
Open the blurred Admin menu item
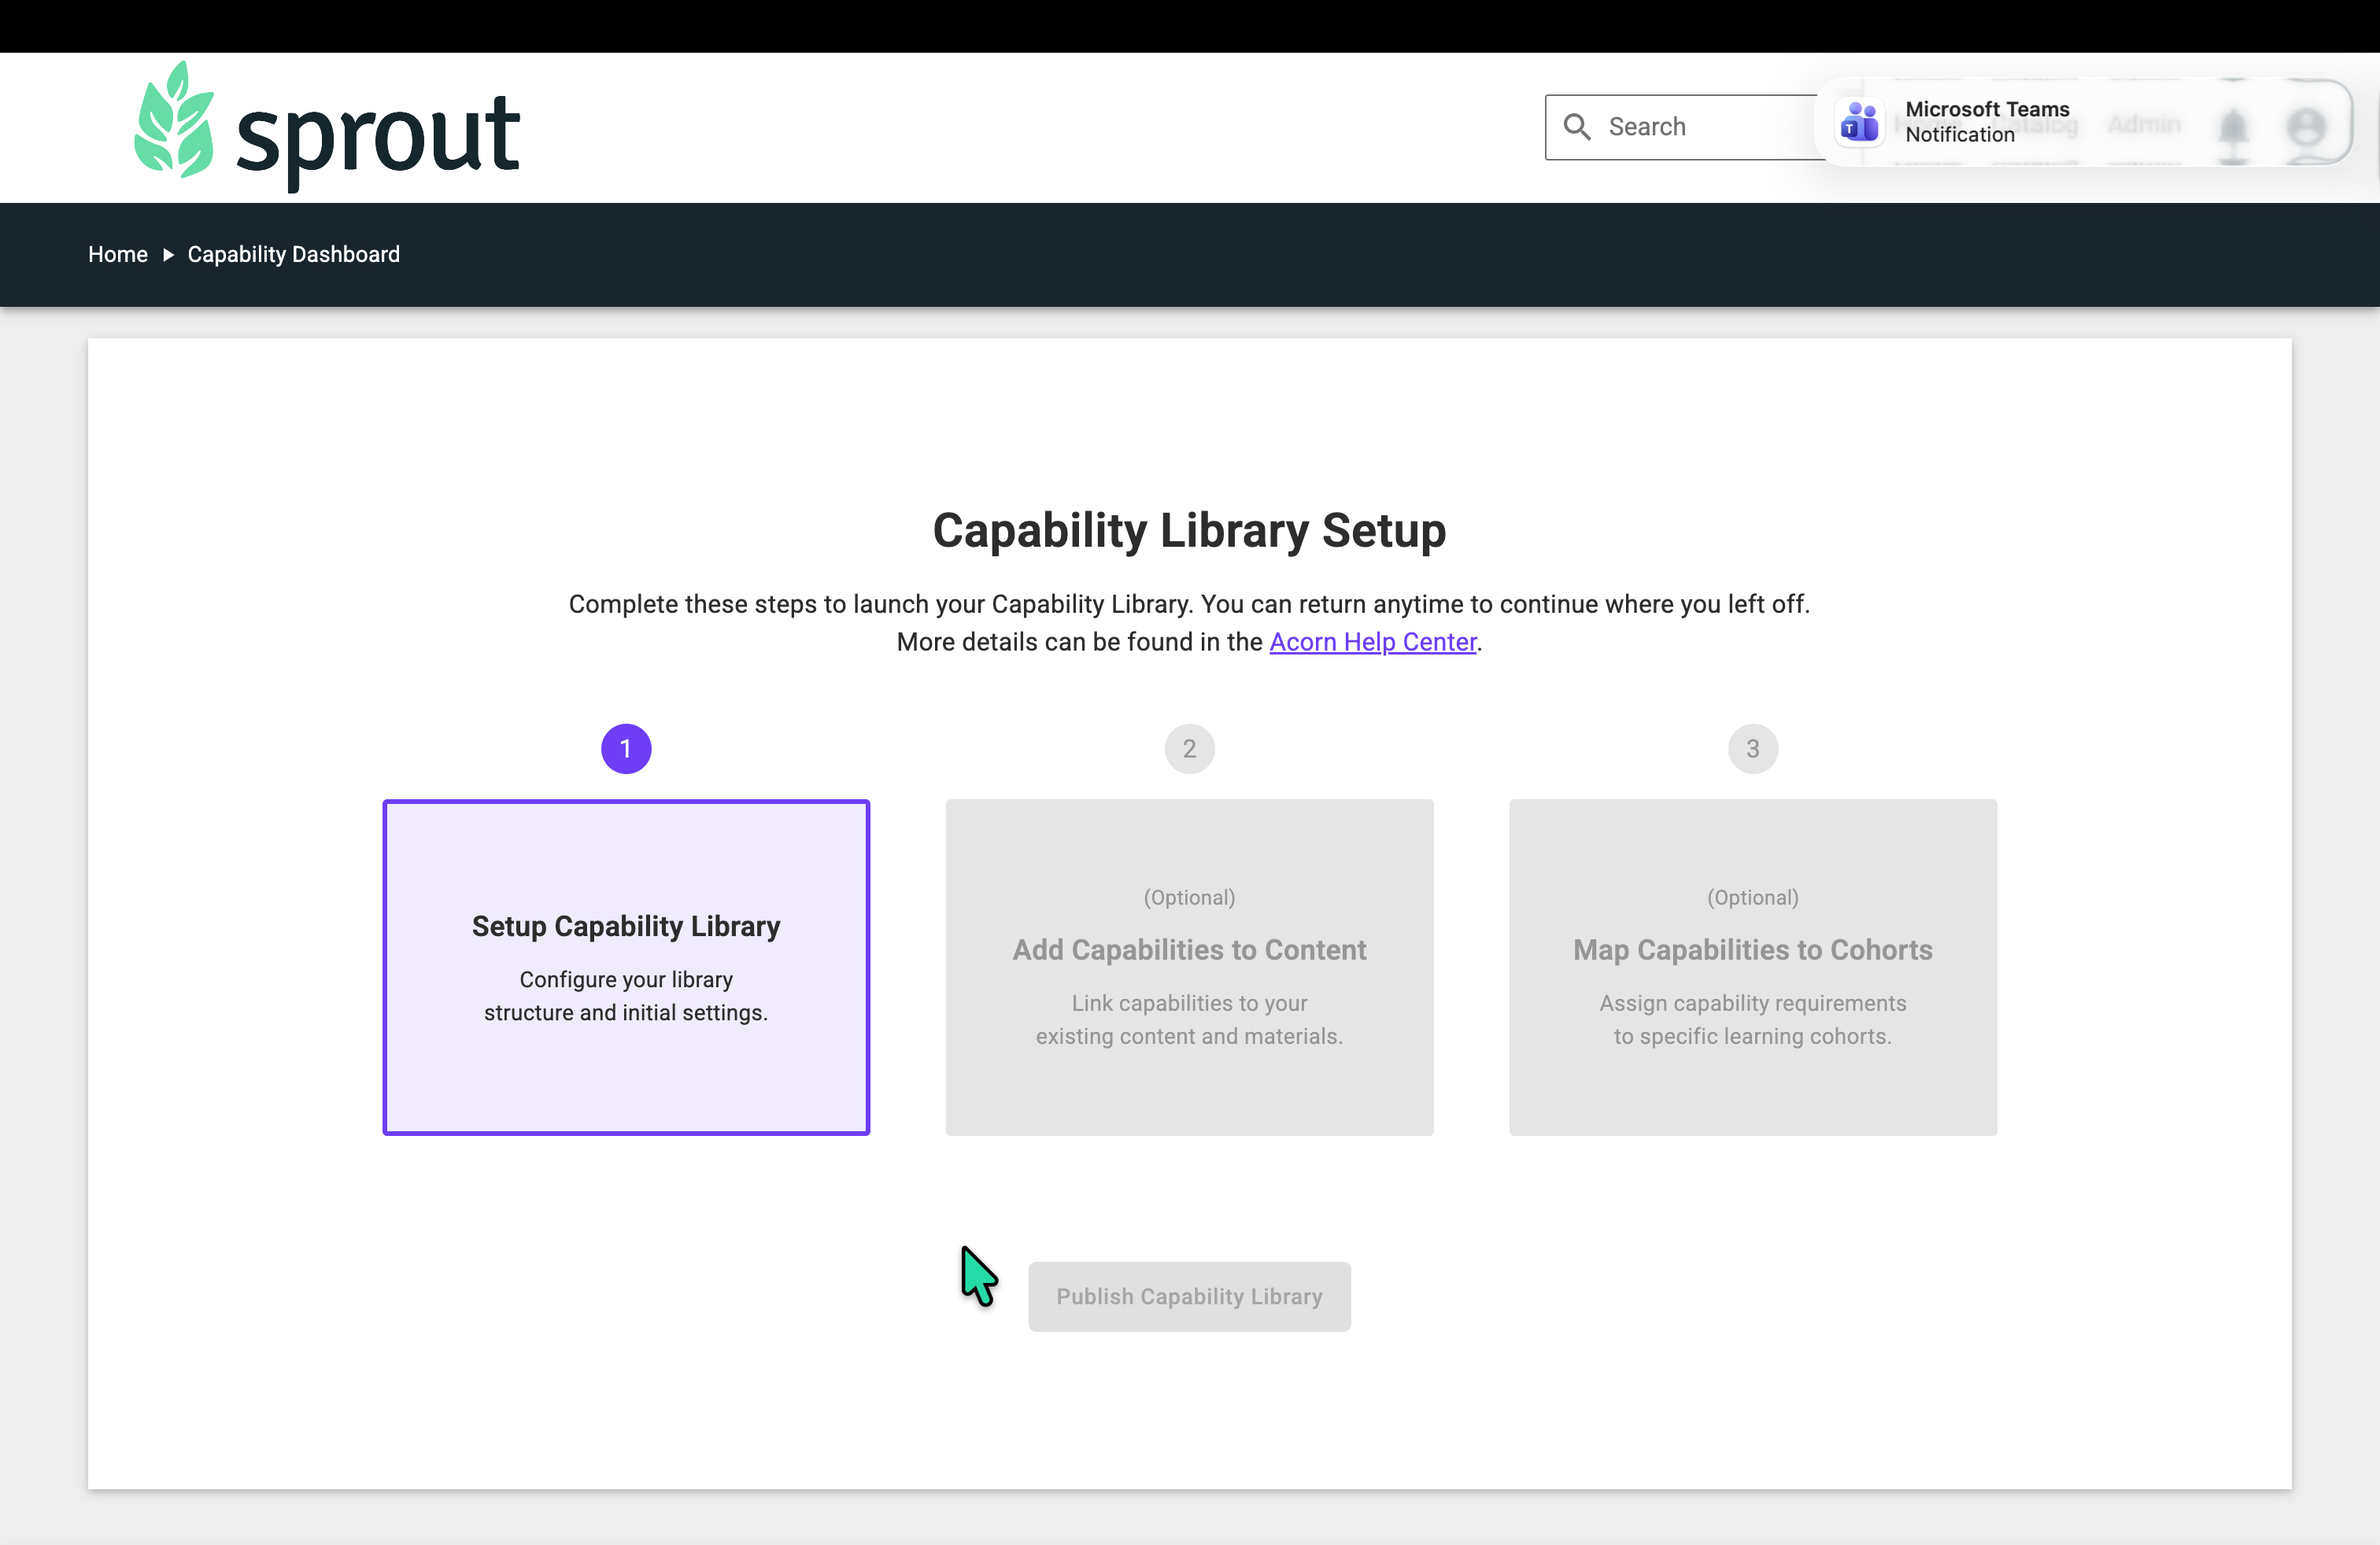(x=2144, y=125)
